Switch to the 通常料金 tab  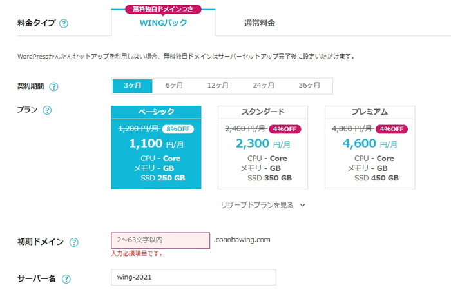260,23
